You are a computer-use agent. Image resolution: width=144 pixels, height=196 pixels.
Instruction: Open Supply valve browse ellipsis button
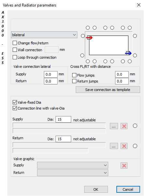114,126
